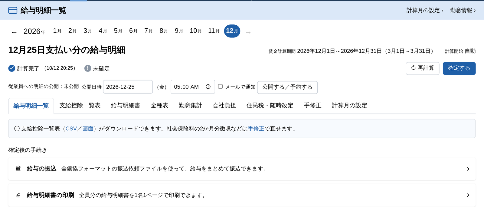
Task: Click the 再計算 button
Action: click(x=423, y=68)
